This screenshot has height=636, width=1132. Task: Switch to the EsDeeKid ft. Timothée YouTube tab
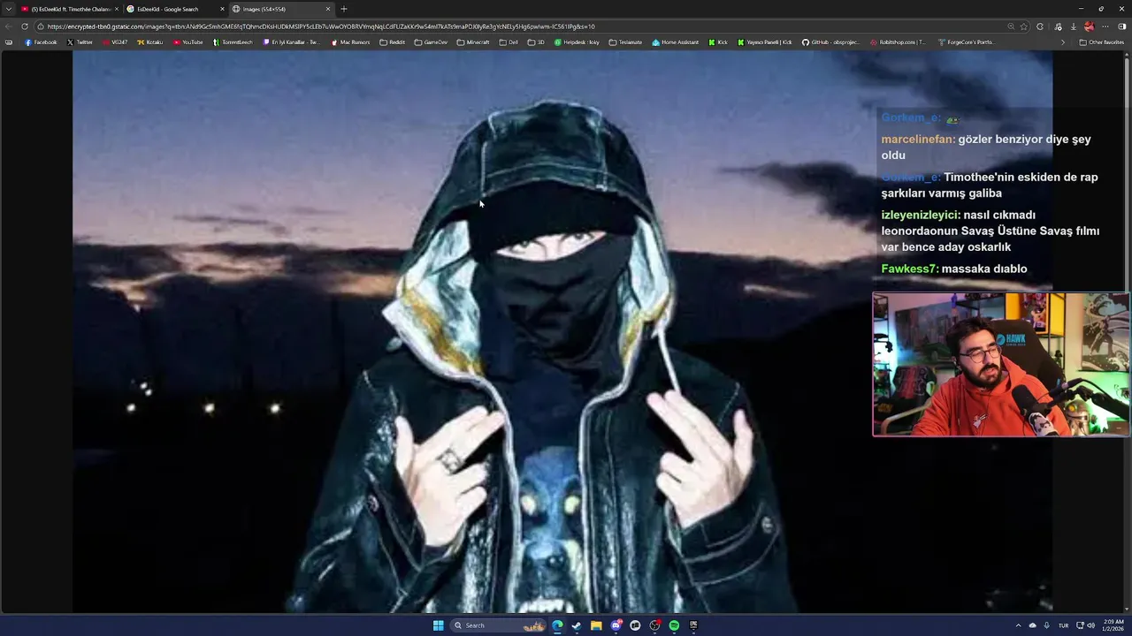(x=69, y=9)
